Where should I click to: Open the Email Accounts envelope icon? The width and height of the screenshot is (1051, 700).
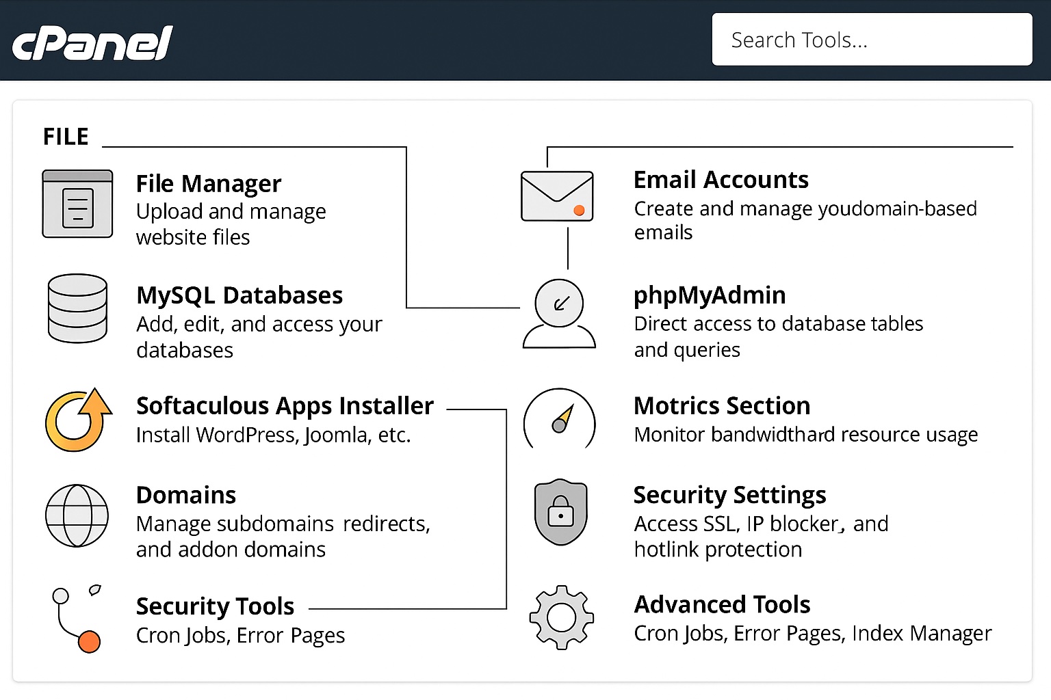557,196
